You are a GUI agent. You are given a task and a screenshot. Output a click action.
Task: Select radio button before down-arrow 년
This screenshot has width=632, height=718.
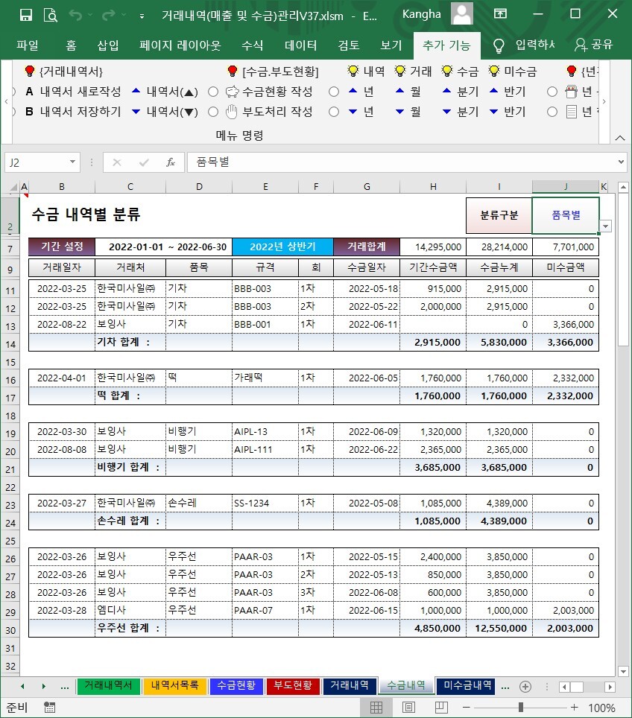[334, 112]
